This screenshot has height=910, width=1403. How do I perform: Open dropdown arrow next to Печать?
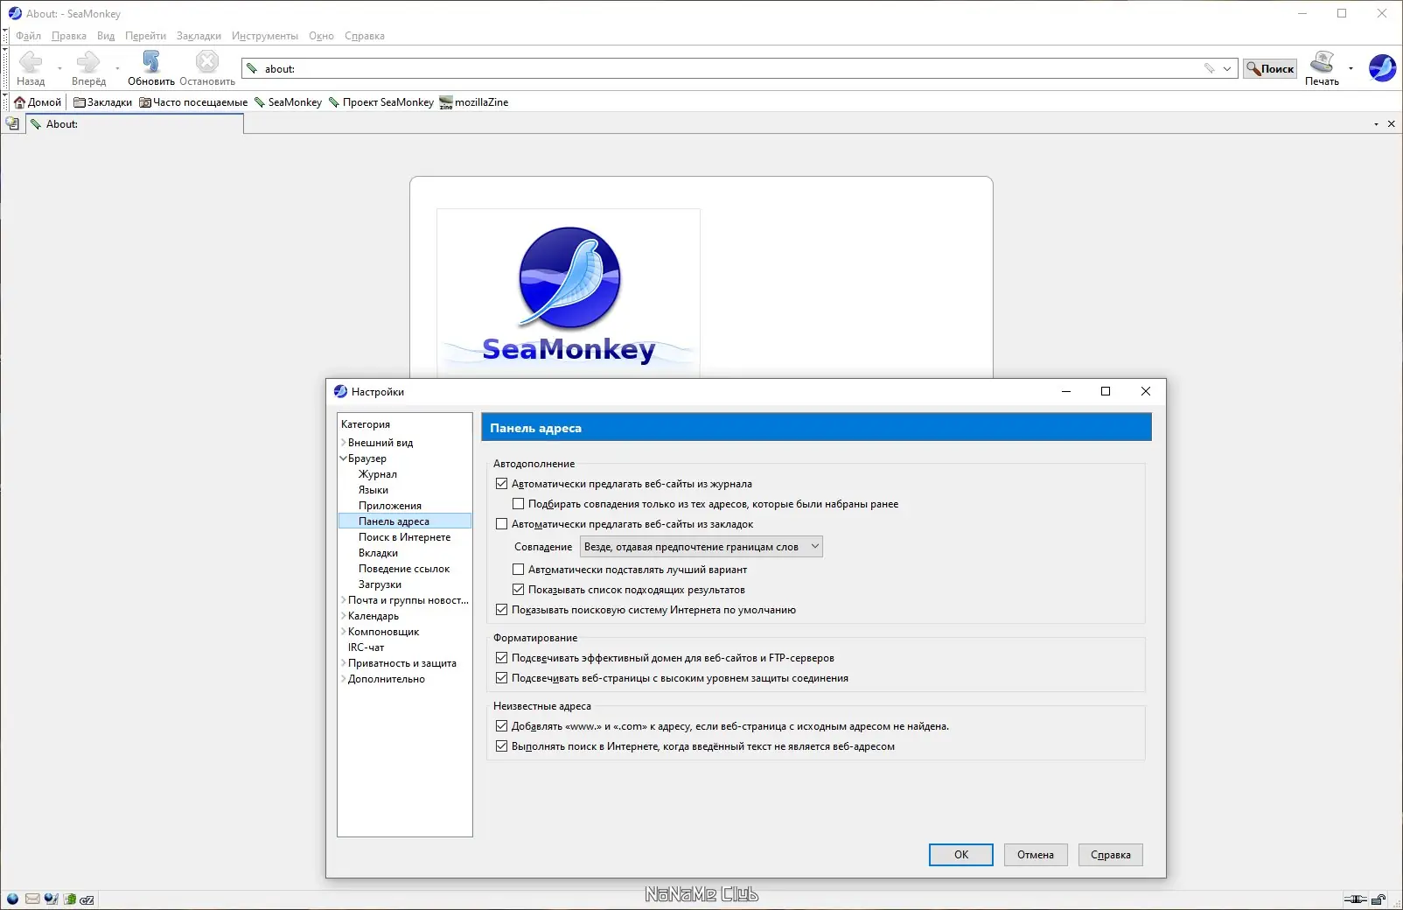tap(1351, 68)
